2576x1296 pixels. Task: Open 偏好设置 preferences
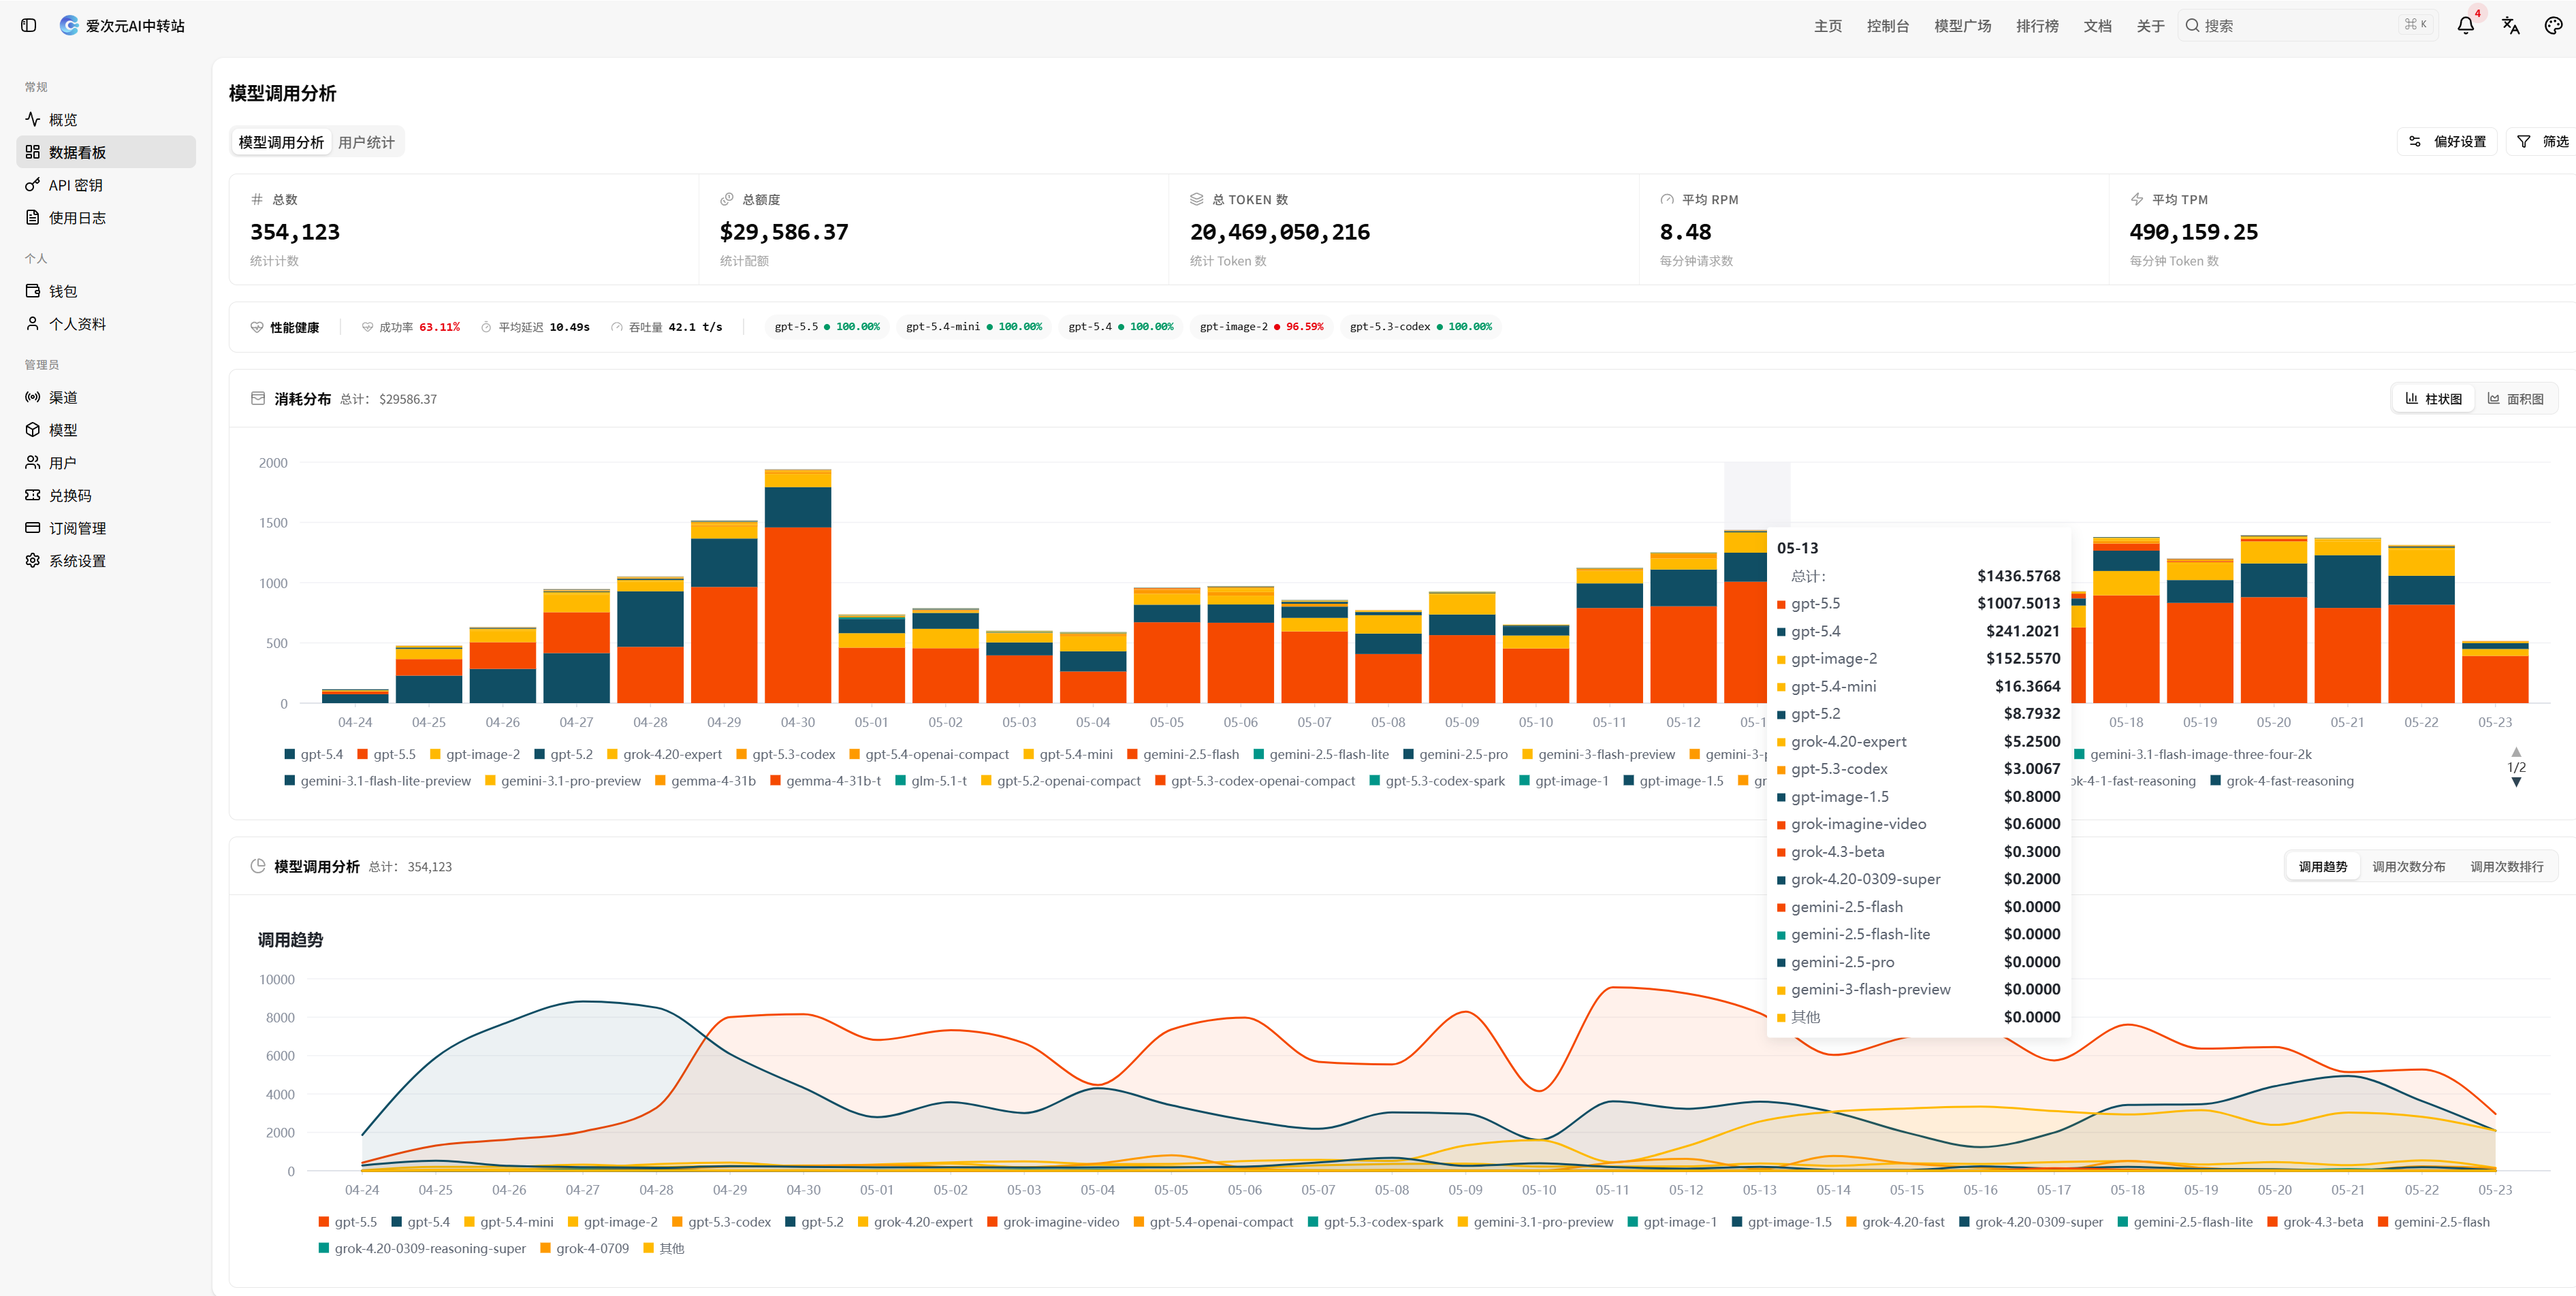(2447, 142)
